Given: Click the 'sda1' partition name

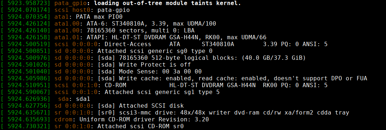Looking at the screenshot, I should (x=83, y=99).
